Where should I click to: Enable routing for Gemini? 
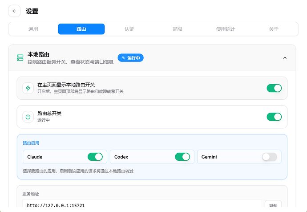pos(270,157)
